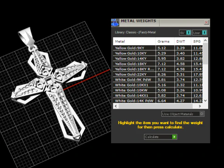Select the Yellow Gold:18KY row
The width and height of the screenshot is (224, 168).
click(x=158, y=64)
